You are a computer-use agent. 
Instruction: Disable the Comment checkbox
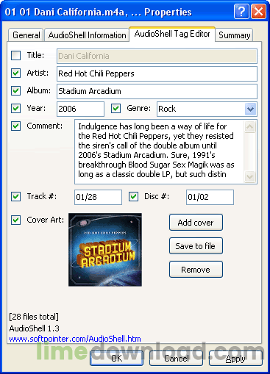[x=15, y=126]
